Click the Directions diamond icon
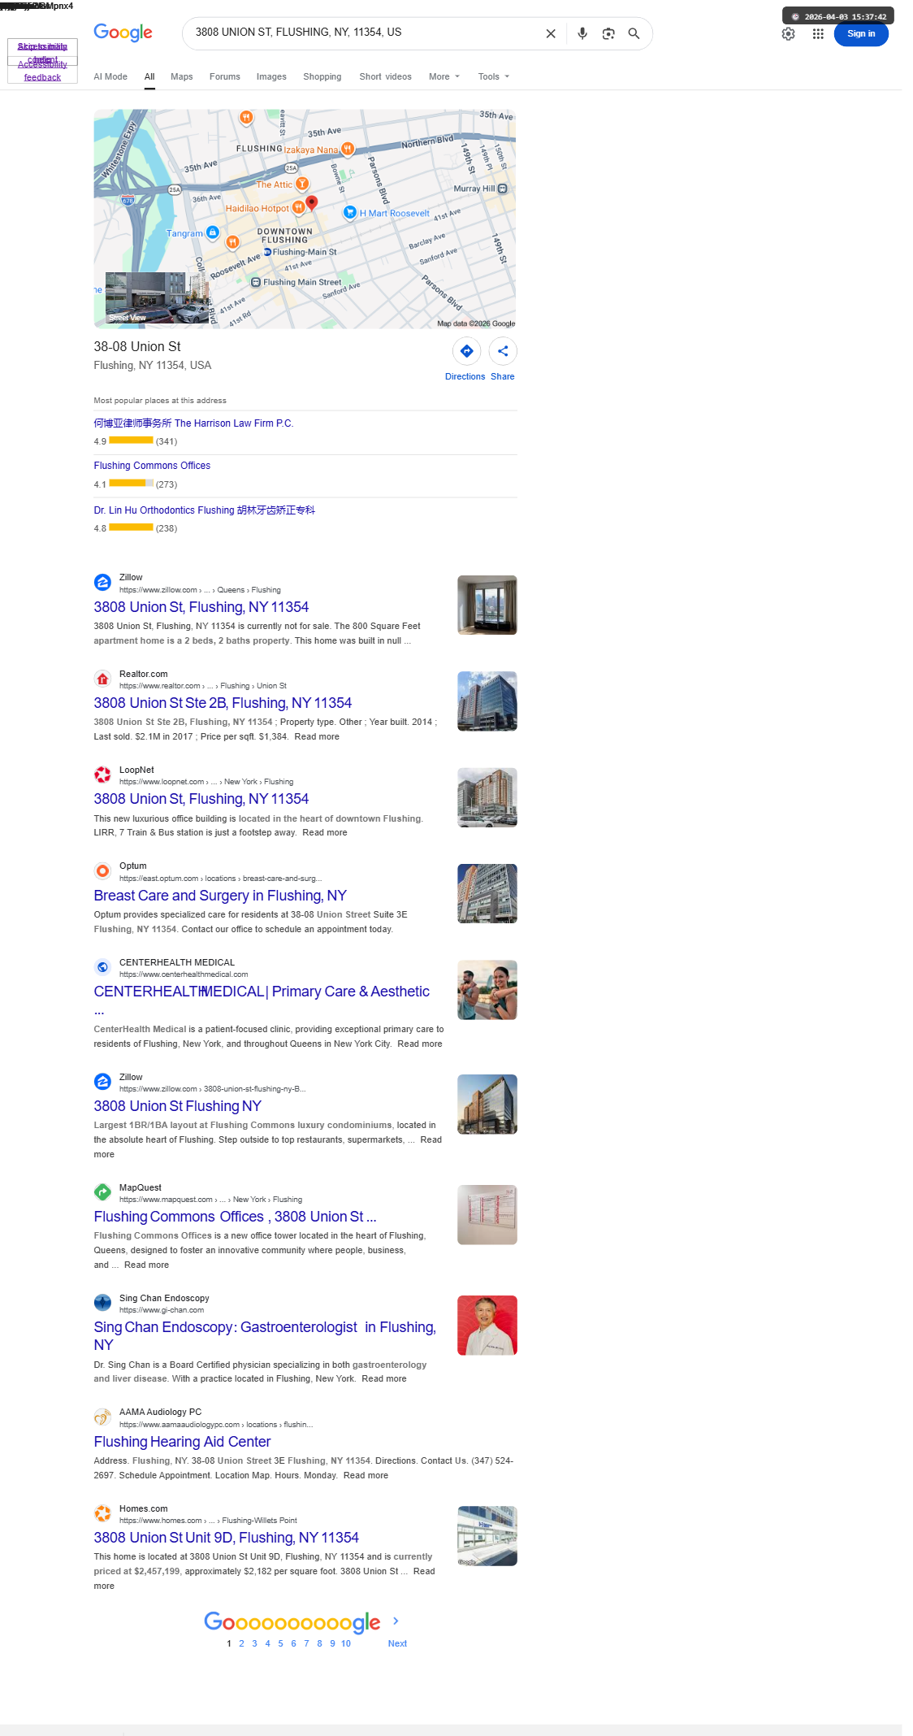 [467, 351]
